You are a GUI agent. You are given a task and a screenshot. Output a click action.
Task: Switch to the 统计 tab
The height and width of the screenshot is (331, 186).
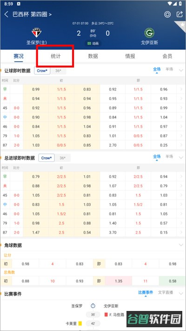point(56,56)
